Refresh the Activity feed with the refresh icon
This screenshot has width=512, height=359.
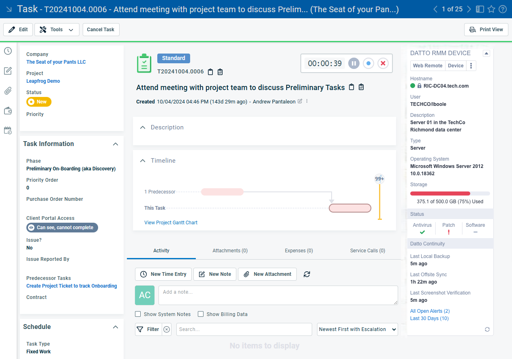click(x=307, y=274)
